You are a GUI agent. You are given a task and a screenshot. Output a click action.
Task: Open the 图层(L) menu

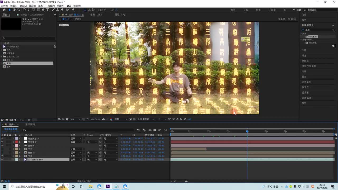tap(32, 6)
